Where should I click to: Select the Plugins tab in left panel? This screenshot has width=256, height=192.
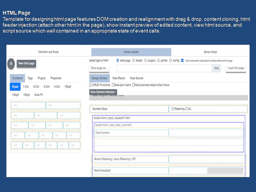tap(42, 78)
